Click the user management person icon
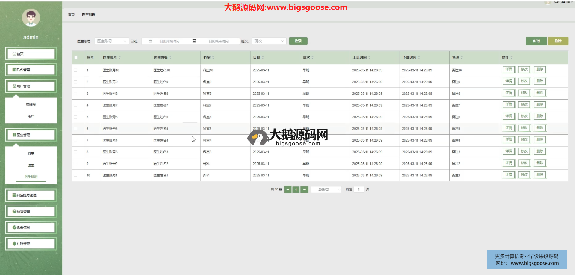575x275 pixels. (x=14, y=86)
